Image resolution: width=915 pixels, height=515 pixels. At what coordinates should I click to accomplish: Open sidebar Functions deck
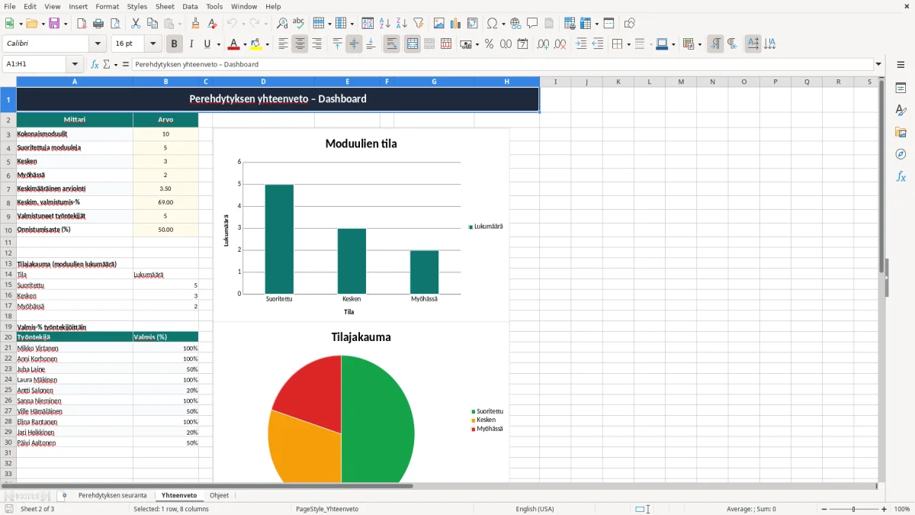click(901, 176)
